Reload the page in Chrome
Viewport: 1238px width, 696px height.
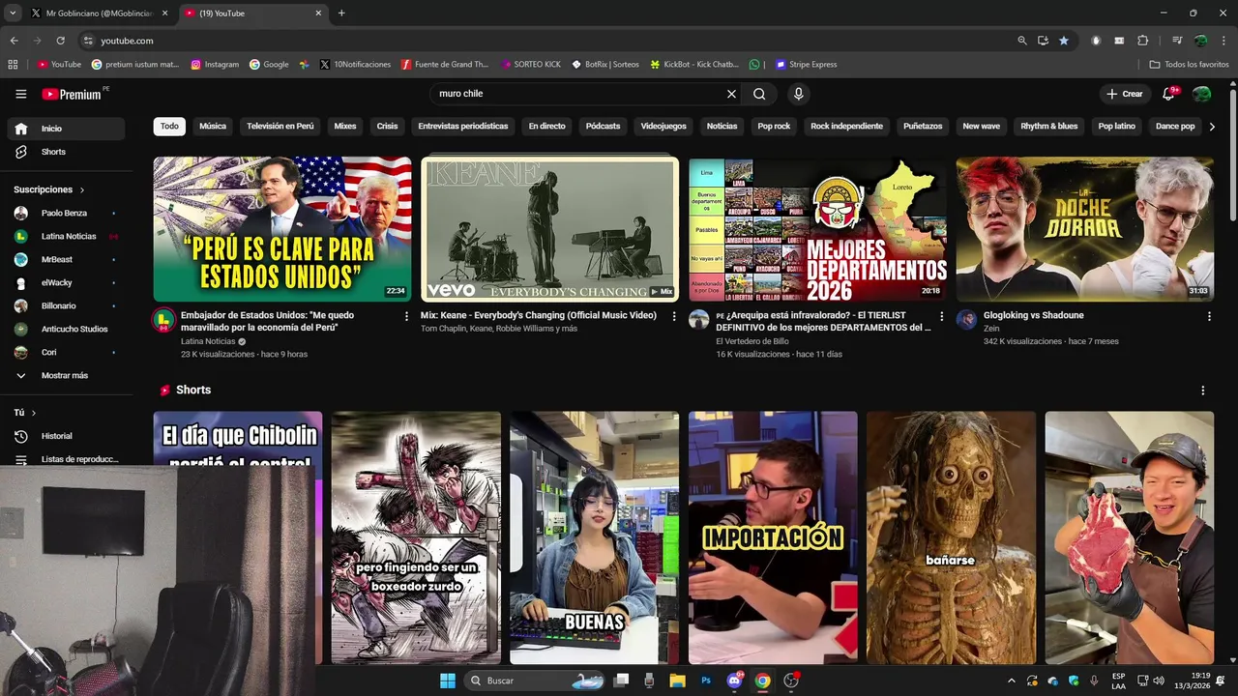pyautogui.click(x=60, y=41)
